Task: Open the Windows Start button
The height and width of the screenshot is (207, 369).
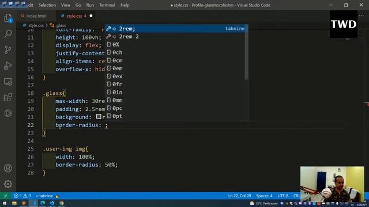Action: pyautogui.click(x=5, y=203)
